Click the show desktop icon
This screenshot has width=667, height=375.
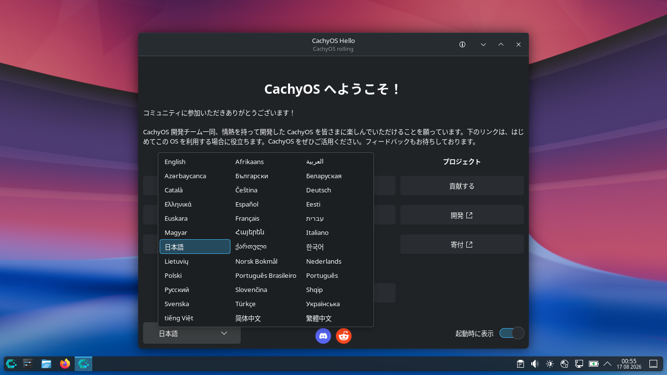click(653, 364)
